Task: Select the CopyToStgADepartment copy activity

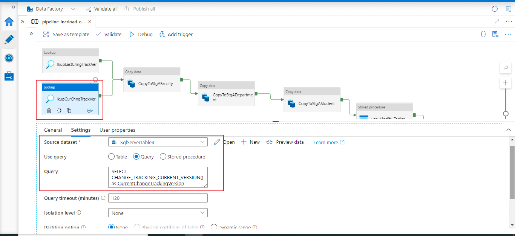Action: [226, 94]
